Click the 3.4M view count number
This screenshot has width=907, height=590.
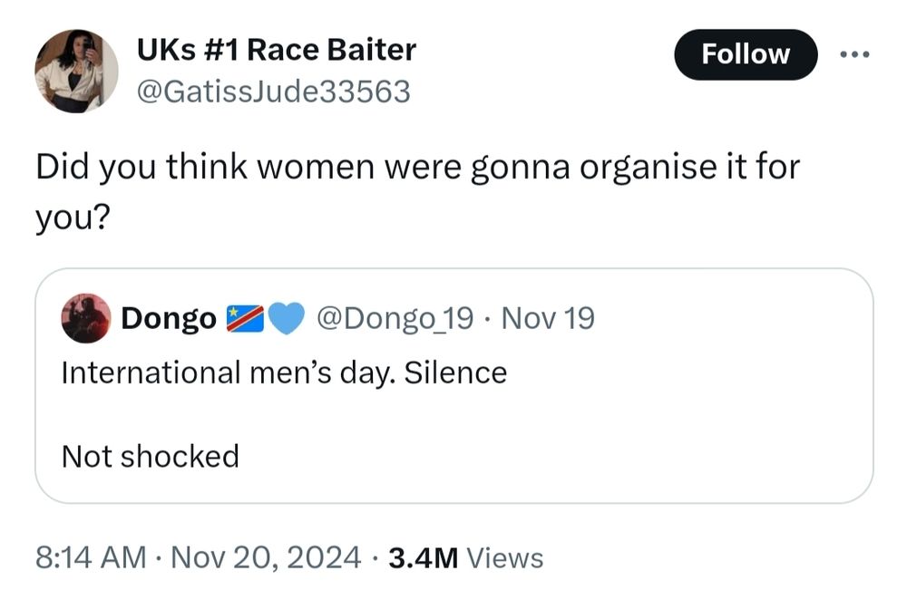pos(423,557)
